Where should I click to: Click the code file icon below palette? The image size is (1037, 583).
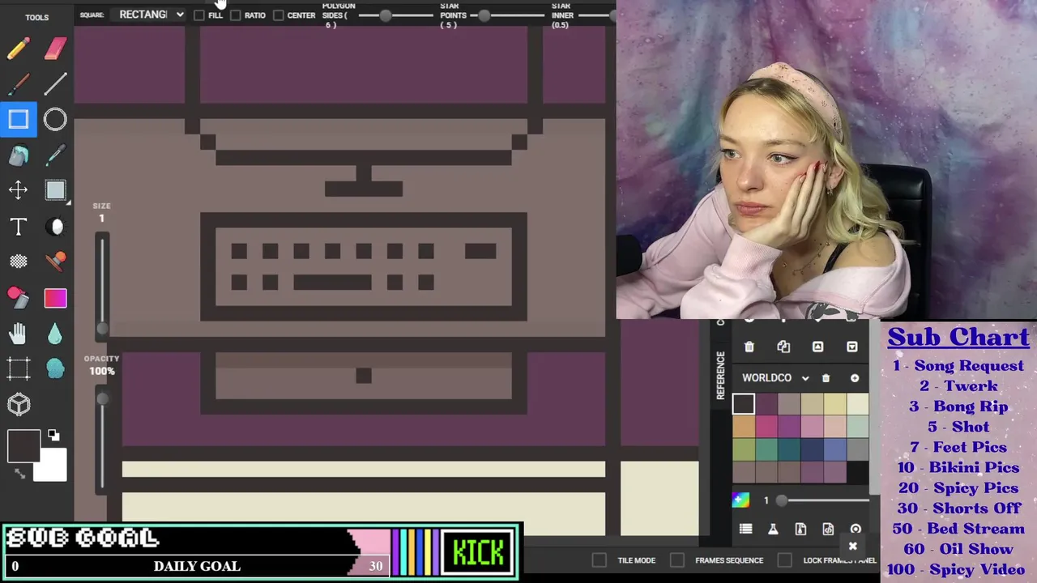click(828, 529)
